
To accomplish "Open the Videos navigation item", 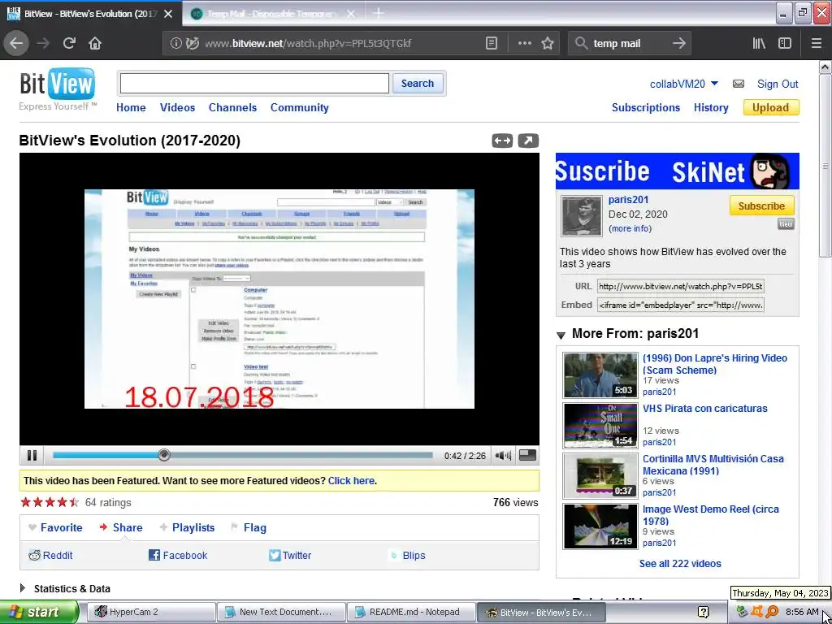I will [177, 108].
